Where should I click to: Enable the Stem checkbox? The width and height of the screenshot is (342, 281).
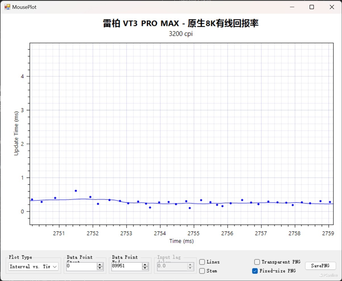pos(202,271)
